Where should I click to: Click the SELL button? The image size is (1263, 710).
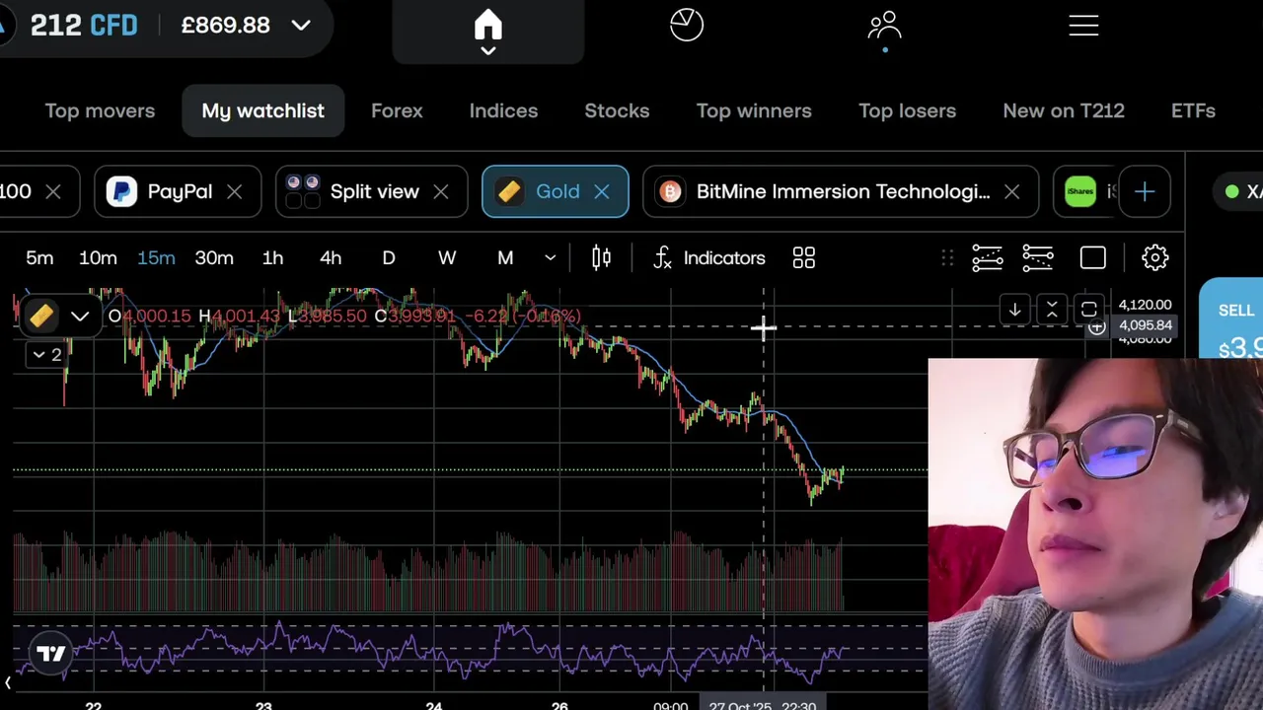click(x=1231, y=319)
